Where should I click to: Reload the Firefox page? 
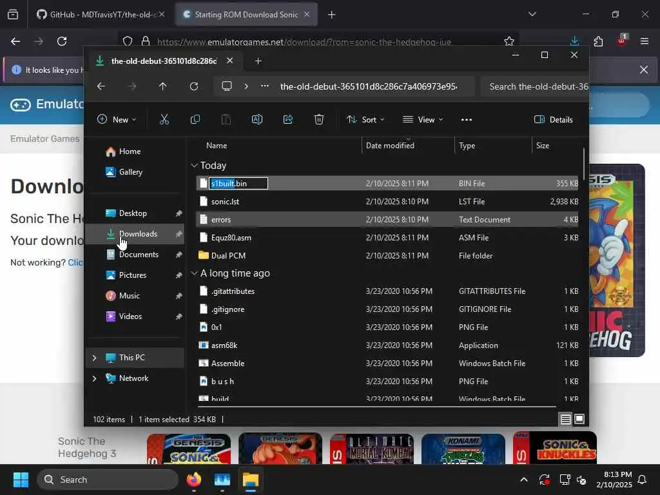pos(62,41)
